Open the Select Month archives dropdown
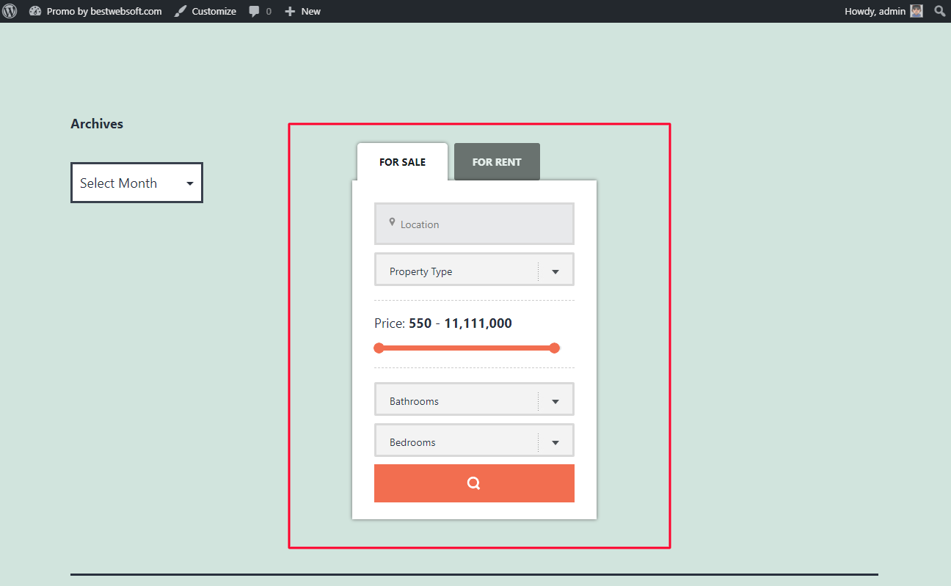Viewport: 951px width, 586px height. (136, 183)
